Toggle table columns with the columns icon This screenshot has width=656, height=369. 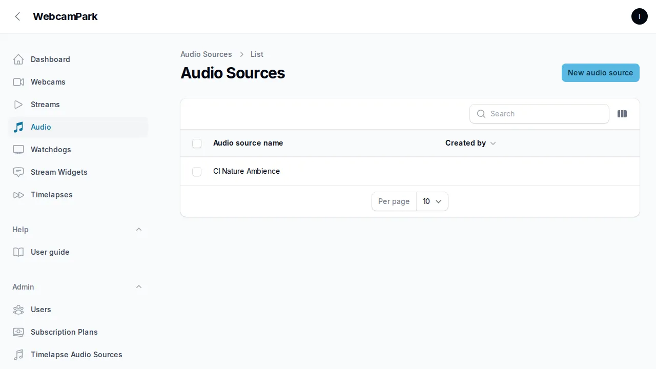coord(622,114)
